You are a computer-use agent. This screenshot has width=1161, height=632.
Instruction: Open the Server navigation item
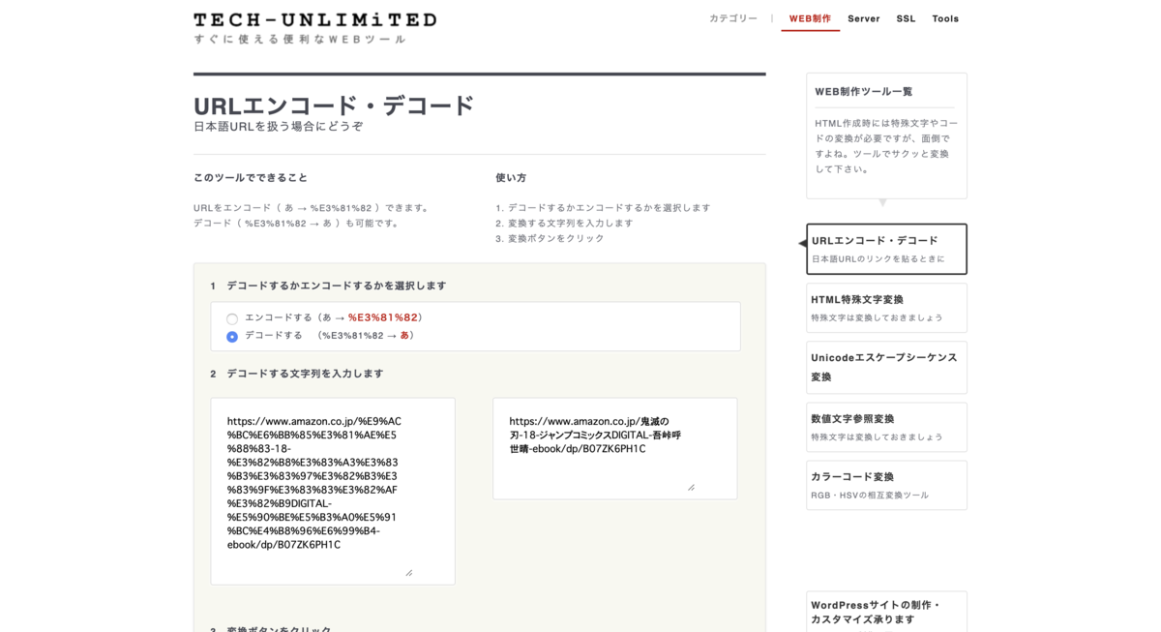point(863,18)
